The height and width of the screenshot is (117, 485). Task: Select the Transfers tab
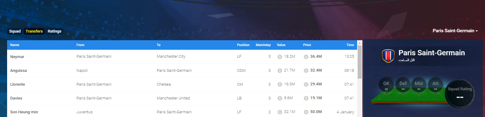[34, 31]
